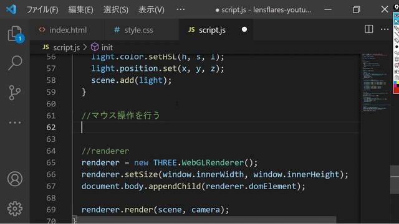Click the VS Code logo icon
This screenshot has height=224, width=399.
pos(11,10)
